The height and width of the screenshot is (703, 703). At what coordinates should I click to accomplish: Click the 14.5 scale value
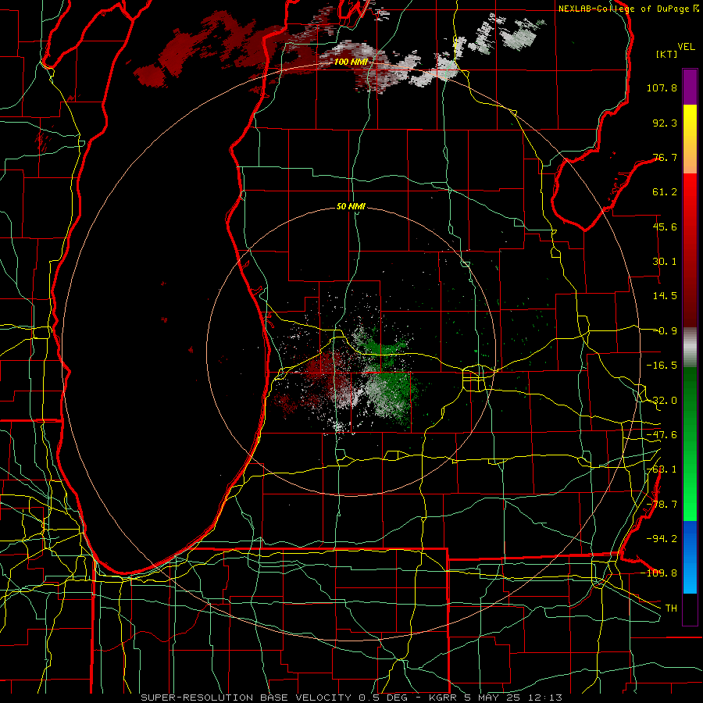click(665, 296)
